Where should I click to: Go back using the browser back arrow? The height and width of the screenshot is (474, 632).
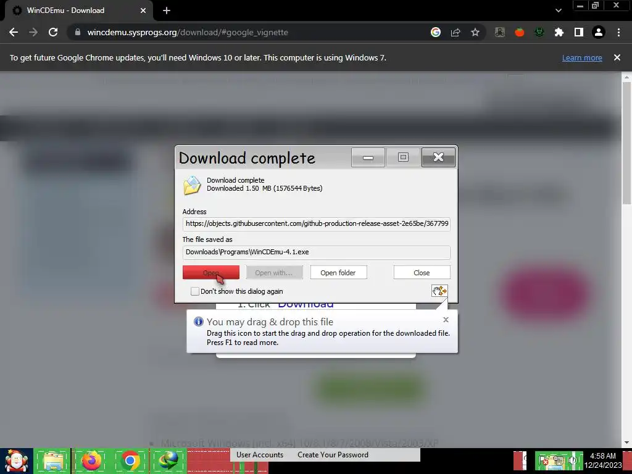pos(14,32)
